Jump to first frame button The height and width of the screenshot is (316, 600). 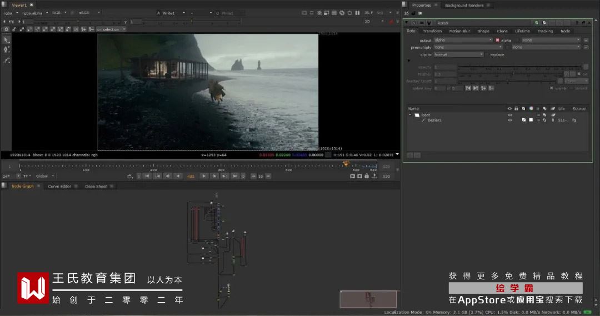(147, 176)
